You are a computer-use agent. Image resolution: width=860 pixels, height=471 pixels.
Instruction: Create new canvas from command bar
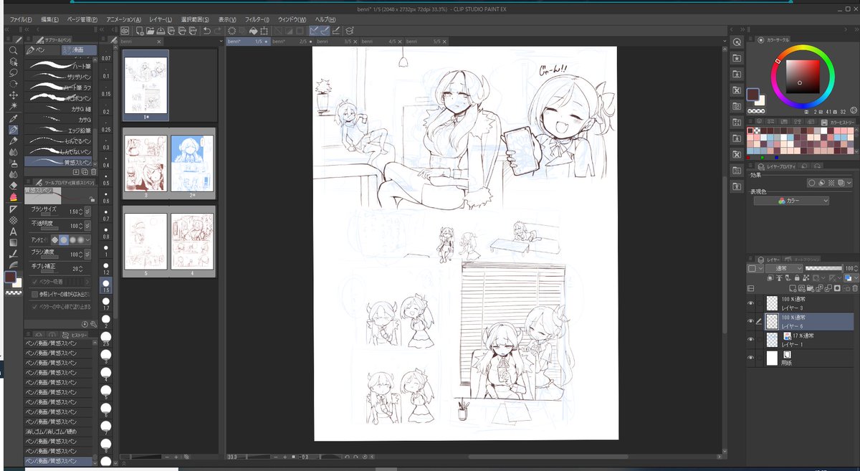point(140,31)
